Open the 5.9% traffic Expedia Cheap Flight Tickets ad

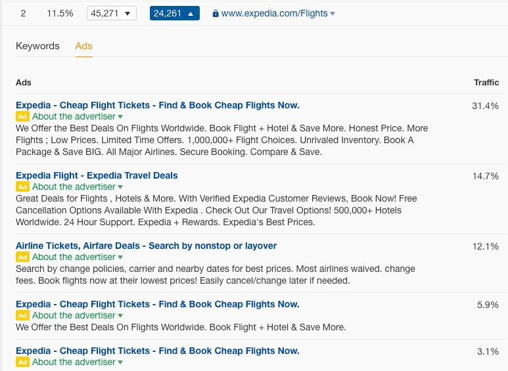[158, 304]
